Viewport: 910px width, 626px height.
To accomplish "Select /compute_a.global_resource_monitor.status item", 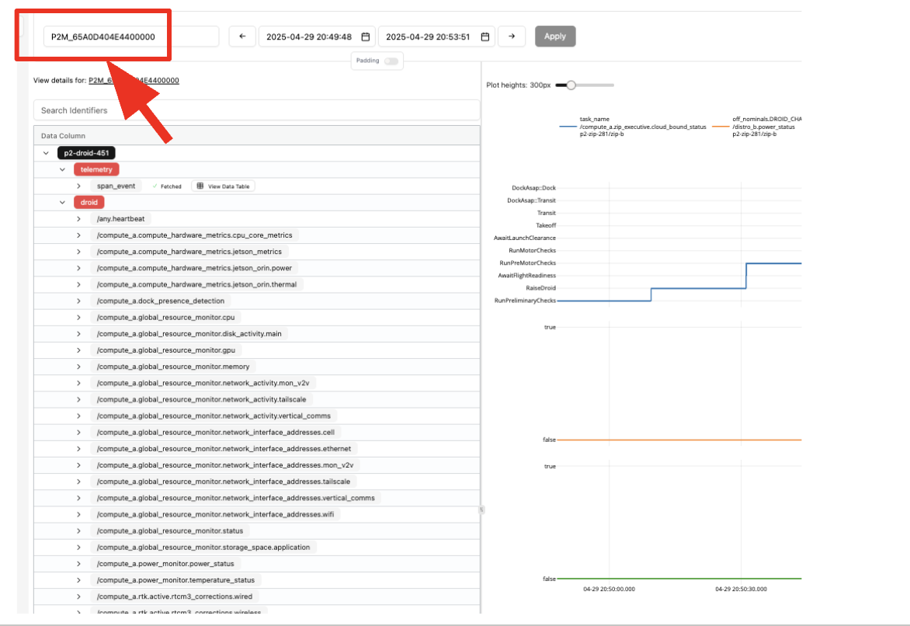I will point(170,530).
